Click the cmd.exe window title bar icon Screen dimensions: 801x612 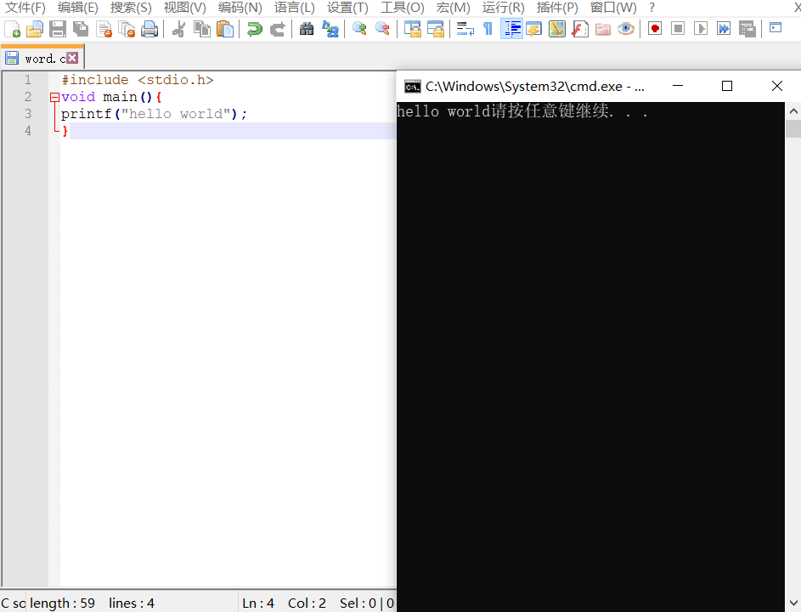412,87
